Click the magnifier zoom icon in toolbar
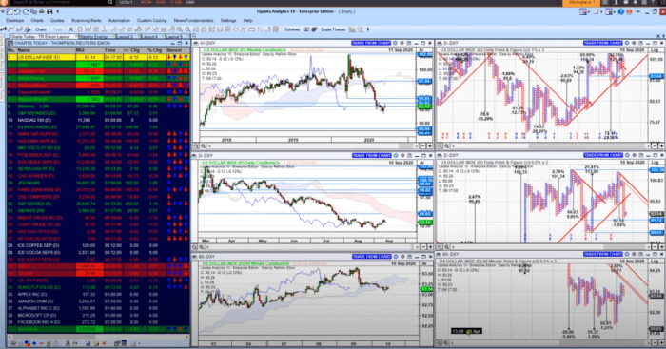Viewport: 666px width, 349px height. click(x=180, y=29)
